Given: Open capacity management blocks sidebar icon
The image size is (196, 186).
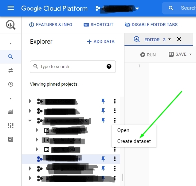Looking at the screenshot, I should click(11, 125).
